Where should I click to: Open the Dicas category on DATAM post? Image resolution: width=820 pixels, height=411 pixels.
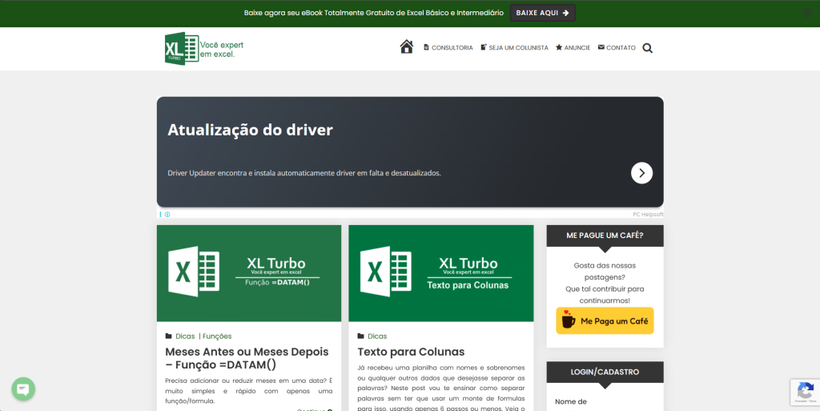point(185,336)
